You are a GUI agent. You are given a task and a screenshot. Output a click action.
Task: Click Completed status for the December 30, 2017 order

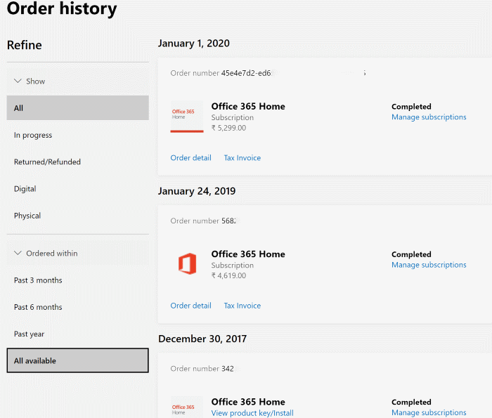[x=411, y=402]
